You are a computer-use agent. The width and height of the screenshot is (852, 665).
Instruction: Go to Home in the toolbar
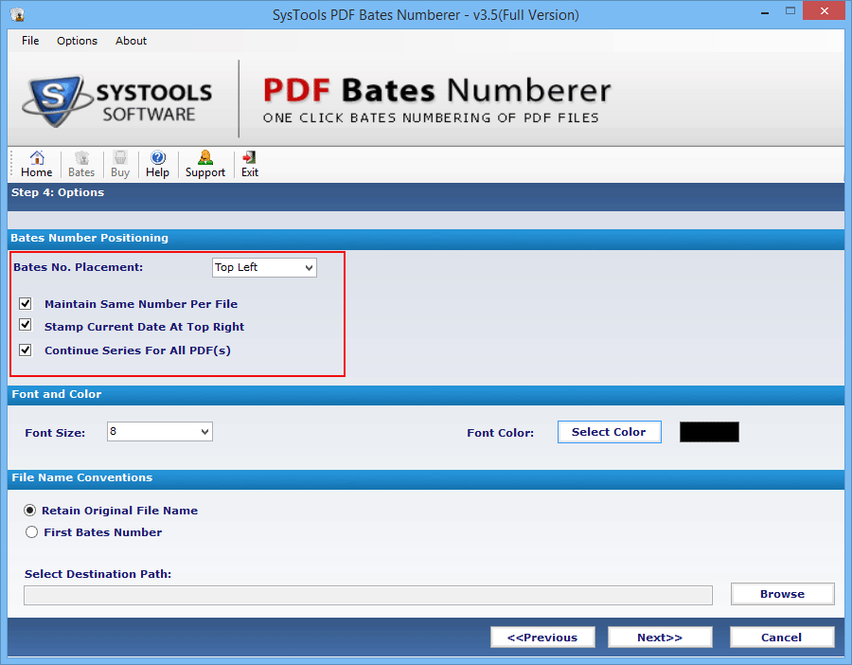pos(36,164)
